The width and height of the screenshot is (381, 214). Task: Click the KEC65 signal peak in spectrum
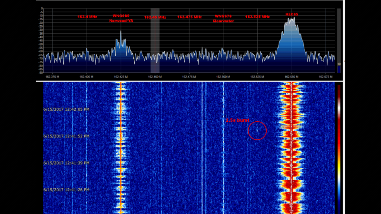coord(291,20)
